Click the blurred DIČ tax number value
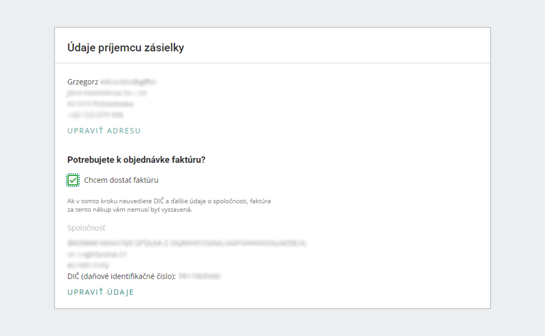This screenshot has width=545, height=336. tap(199, 276)
